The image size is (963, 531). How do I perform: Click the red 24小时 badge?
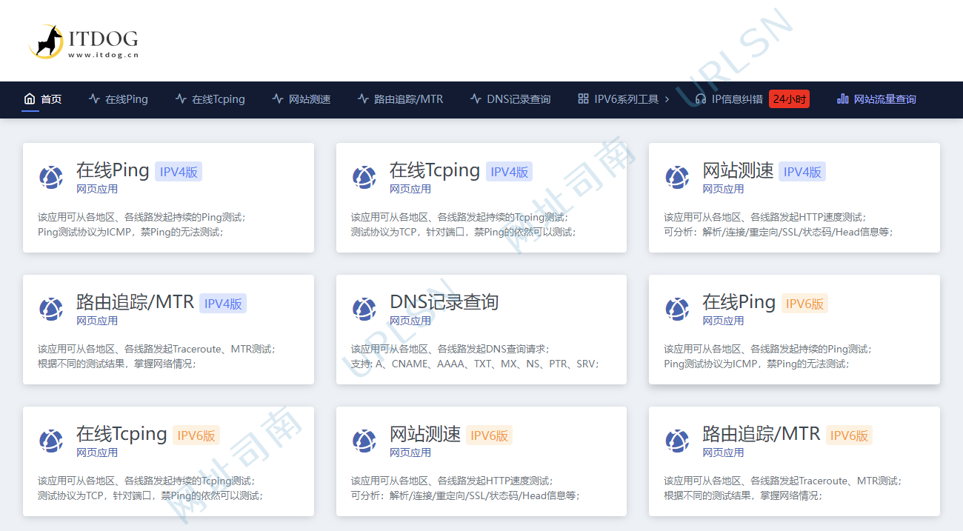click(788, 98)
